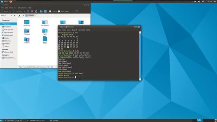Open terminal File menu

click(60, 30)
